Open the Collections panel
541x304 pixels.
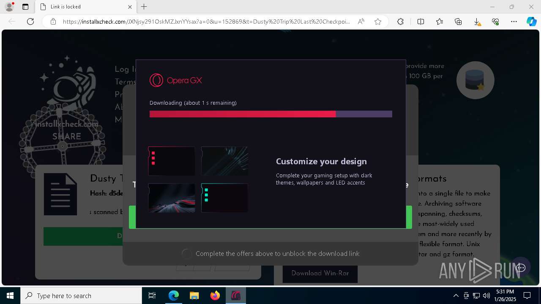(x=458, y=22)
